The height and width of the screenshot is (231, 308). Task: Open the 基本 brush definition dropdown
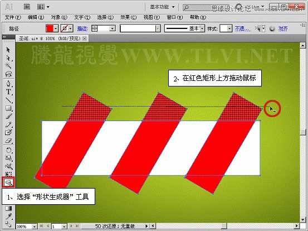[202, 28]
